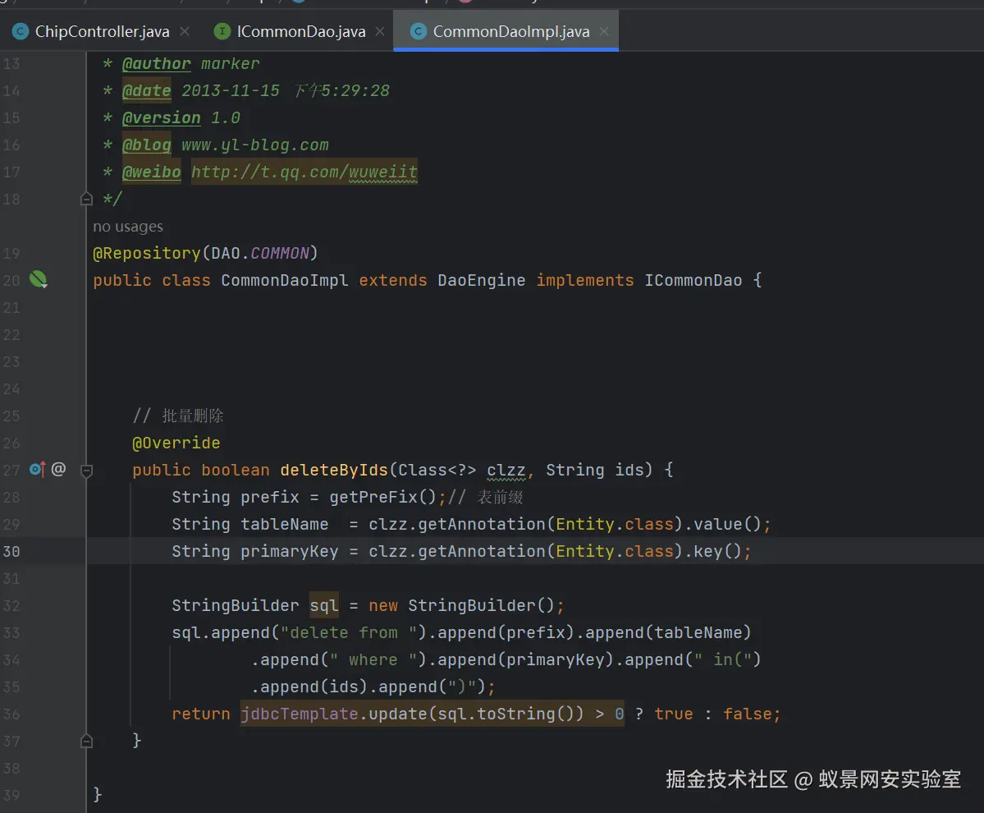This screenshot has height=813, width=984.
Task: Click the // 批量删除 comment
Action: click(177, 416)
